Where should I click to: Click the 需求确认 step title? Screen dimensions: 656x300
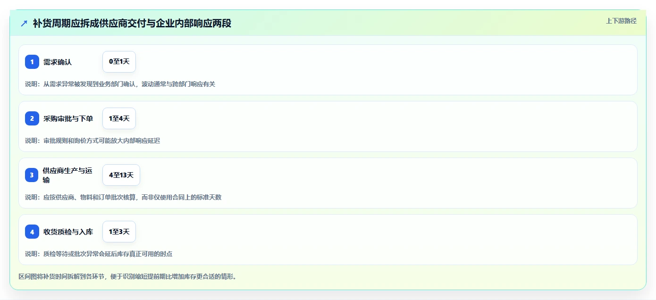(58, 62)
